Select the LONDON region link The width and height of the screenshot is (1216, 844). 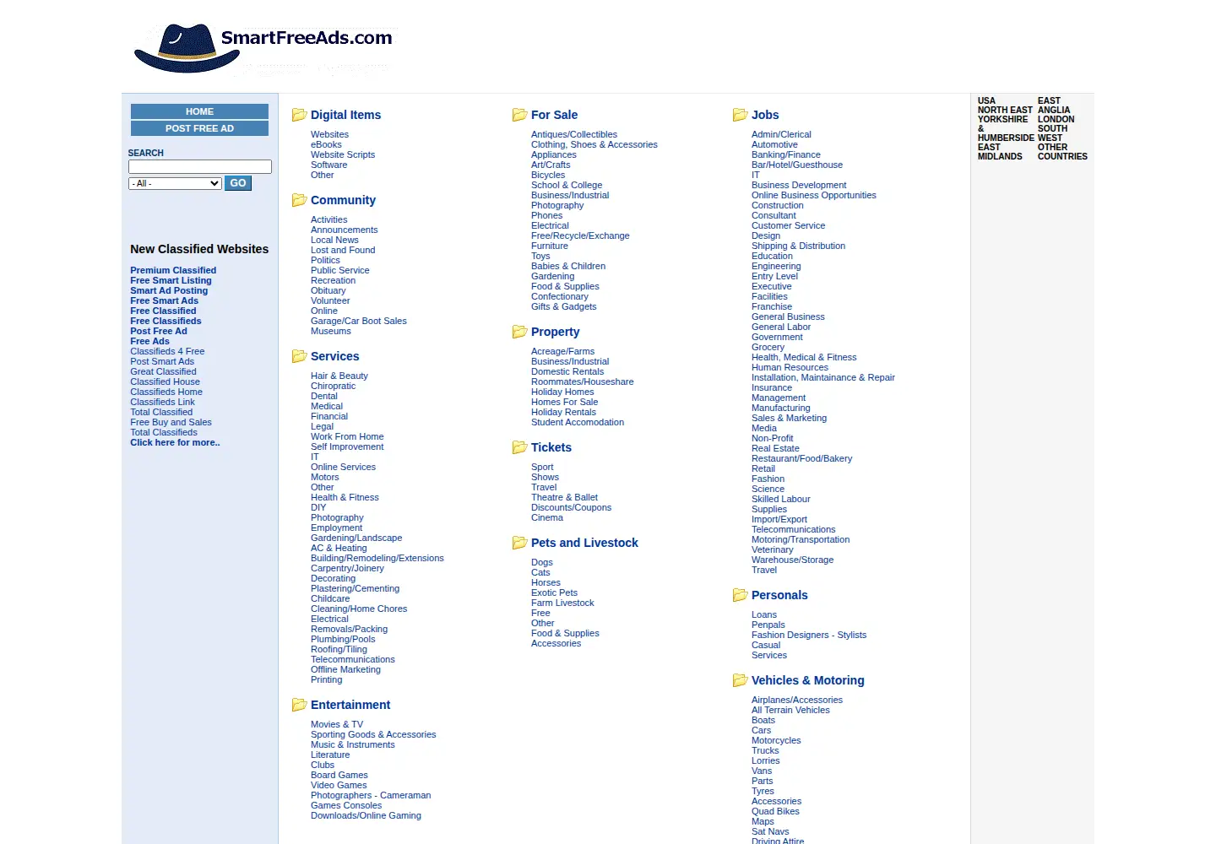tap(1056, 119)
